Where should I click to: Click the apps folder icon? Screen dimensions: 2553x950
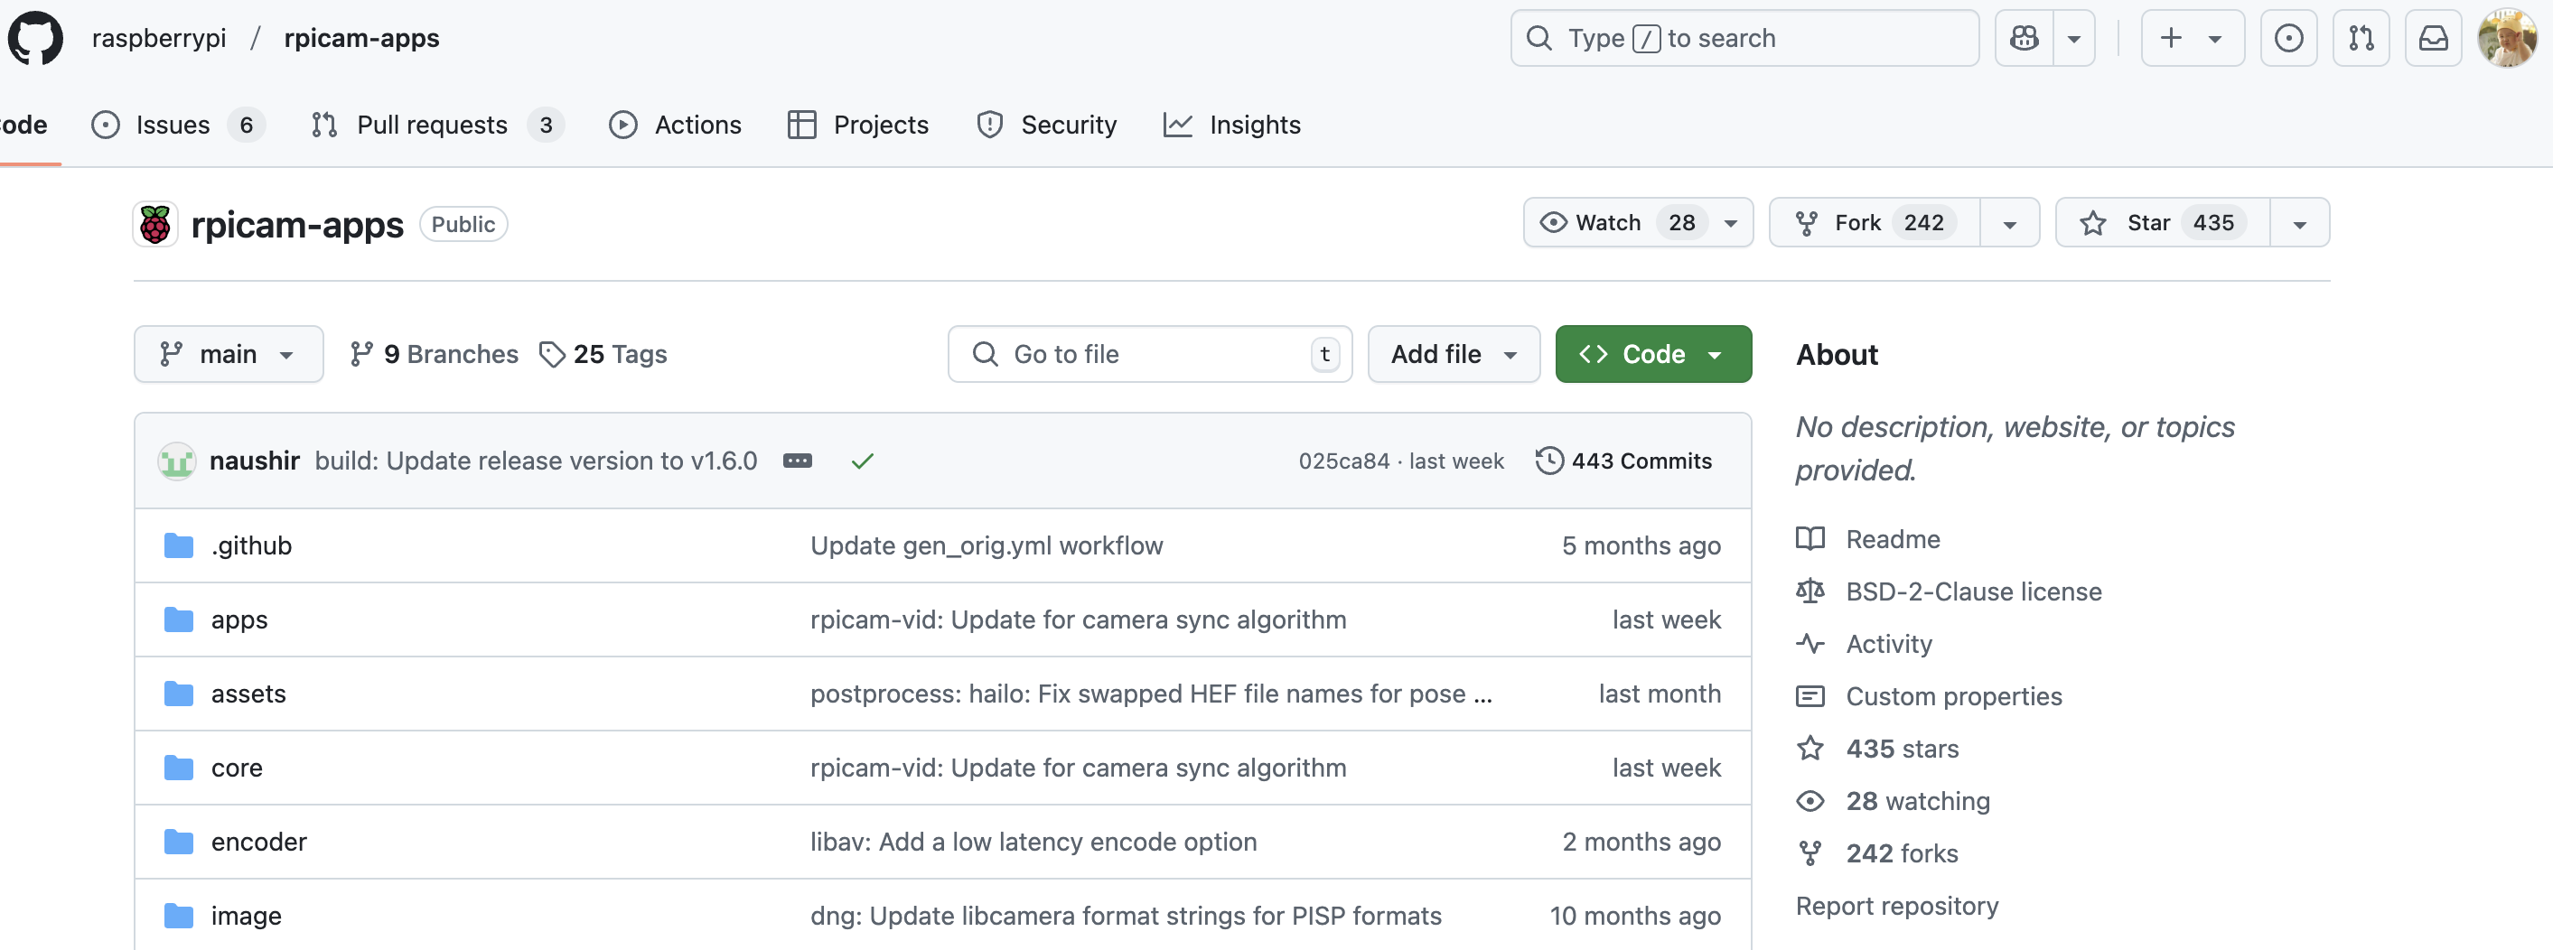[178, 620]
